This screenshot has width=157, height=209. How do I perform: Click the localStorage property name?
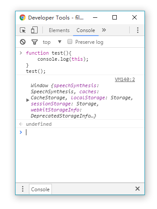click(88, 98)
